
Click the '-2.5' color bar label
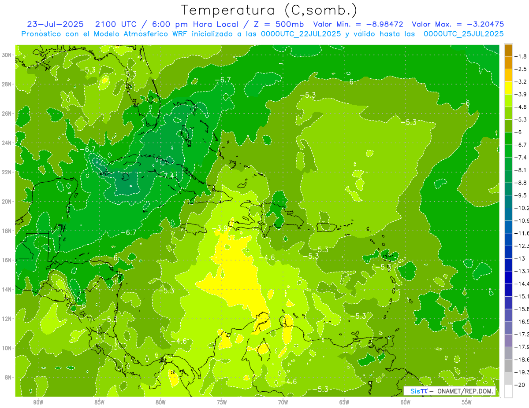coord(522,69)
